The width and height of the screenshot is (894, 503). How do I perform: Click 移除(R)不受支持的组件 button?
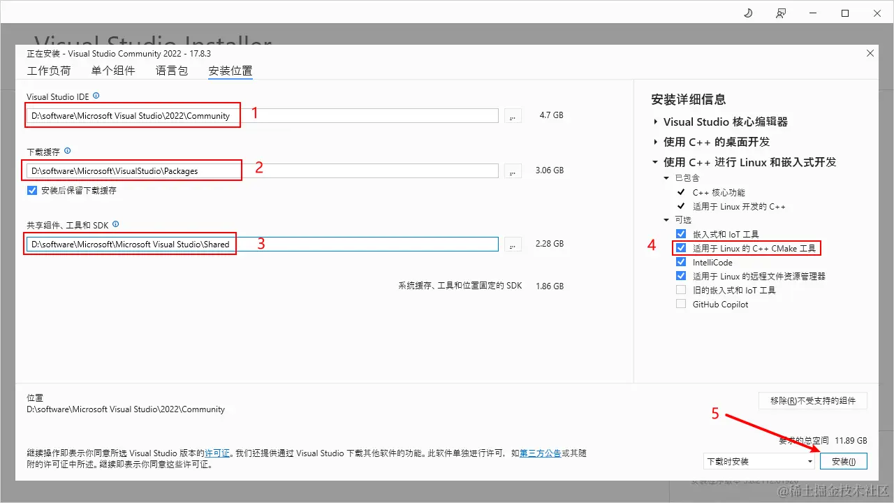(x=813, y=400)
